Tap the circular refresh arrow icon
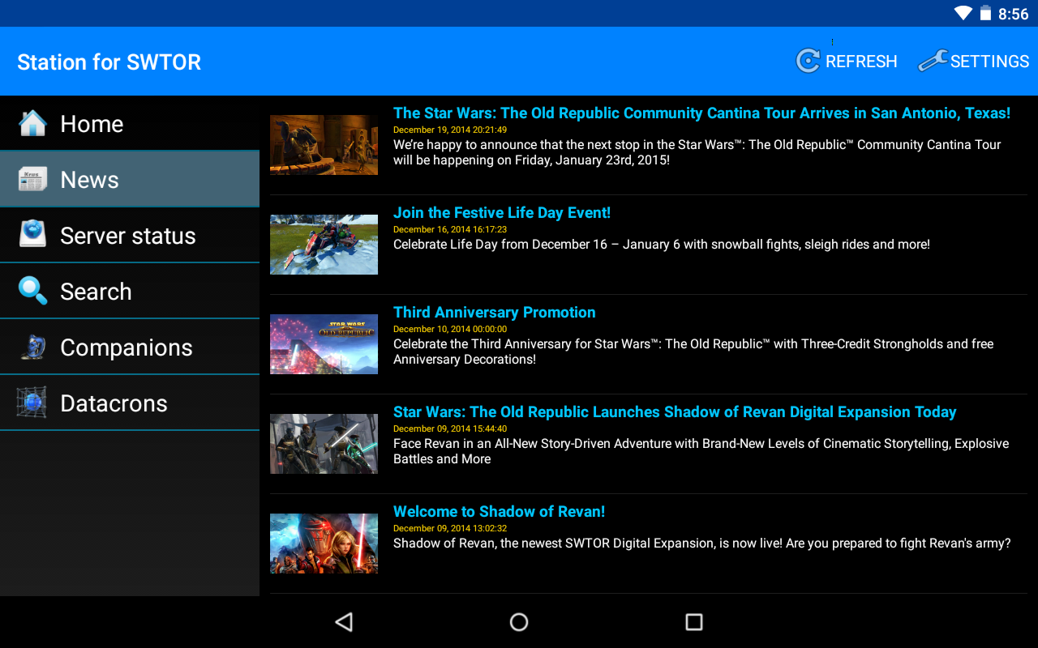Image resolution: width=1038 pixels, height=648 pixels. [x=808, y=61]
